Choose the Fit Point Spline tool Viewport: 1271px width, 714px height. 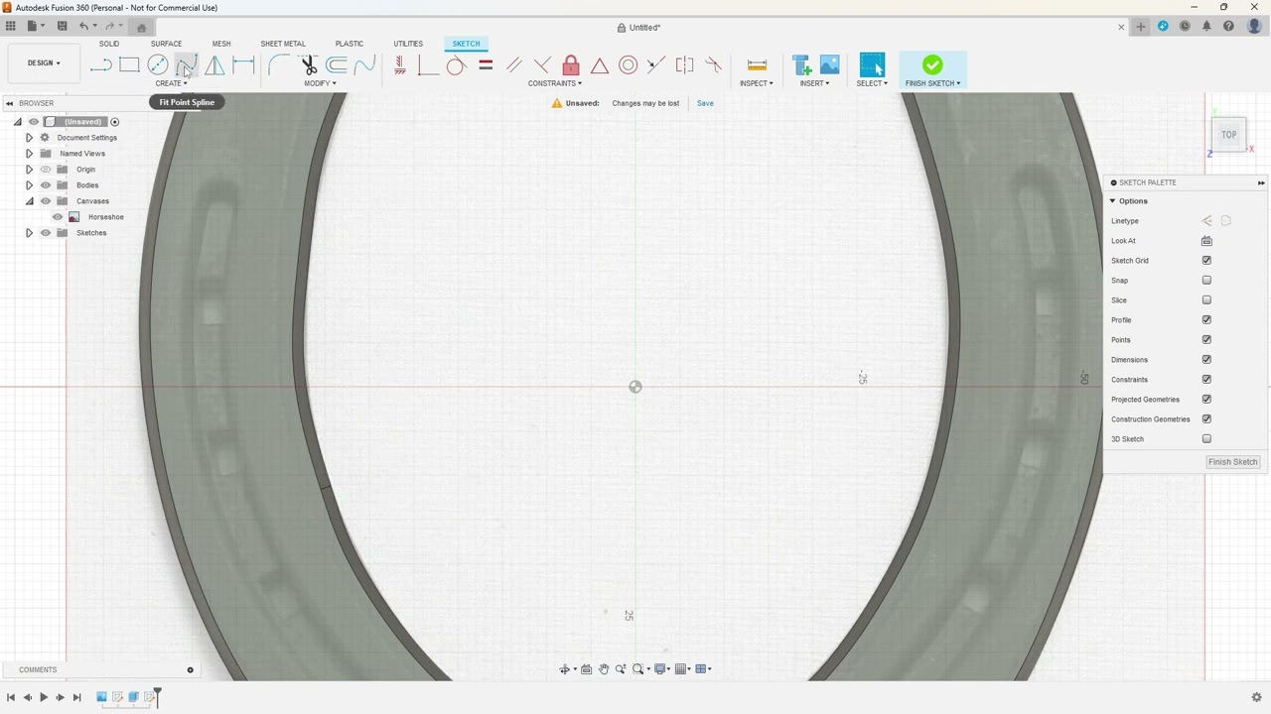point(186,65)
